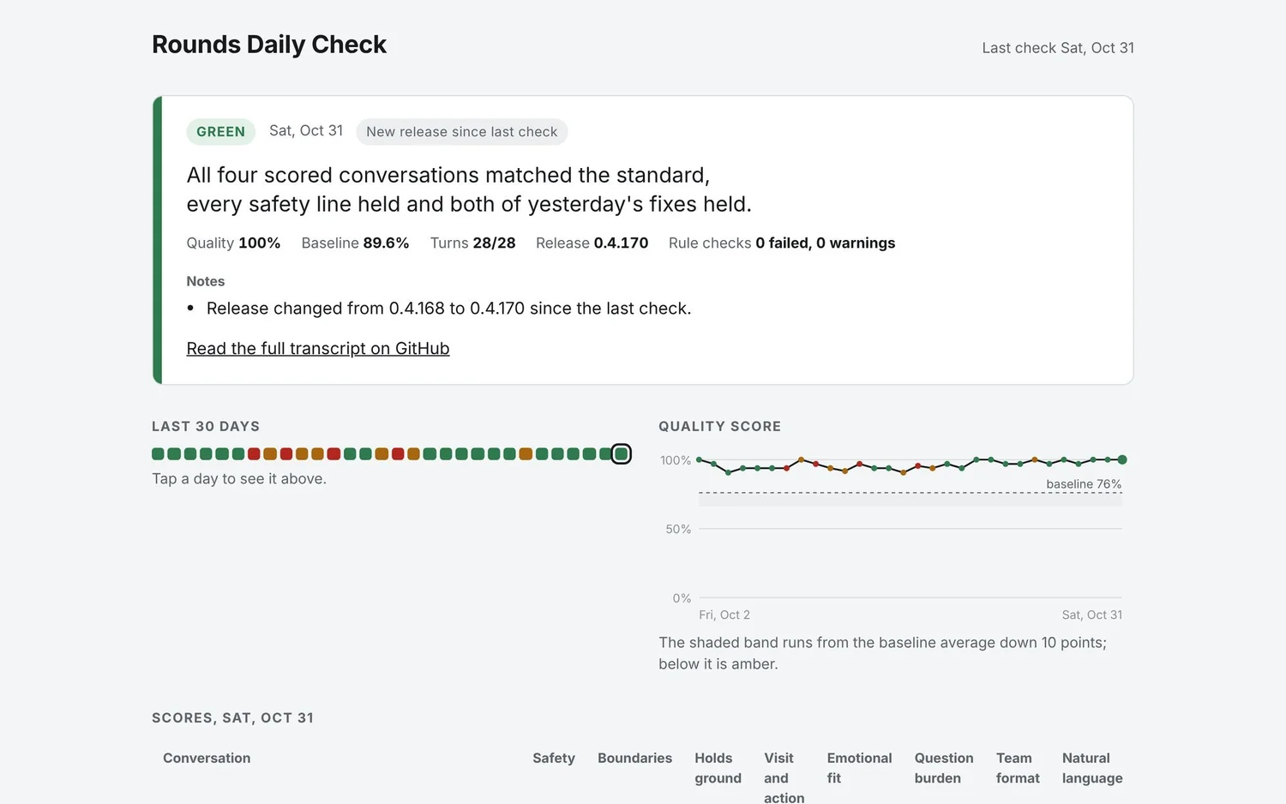Click the 'Emotional fit' column header
The image size is (1286, 804).
(859, 768)
